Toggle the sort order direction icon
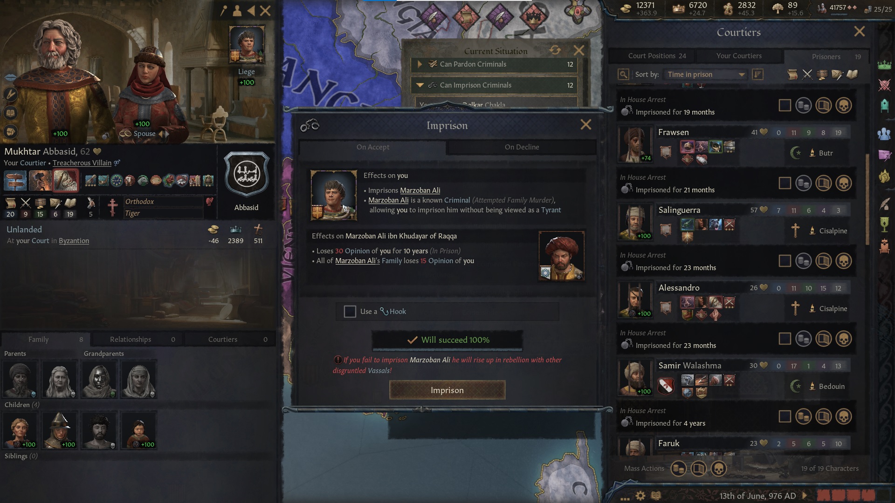This screenshot has width=895, height=503. [x=758, y=75]
